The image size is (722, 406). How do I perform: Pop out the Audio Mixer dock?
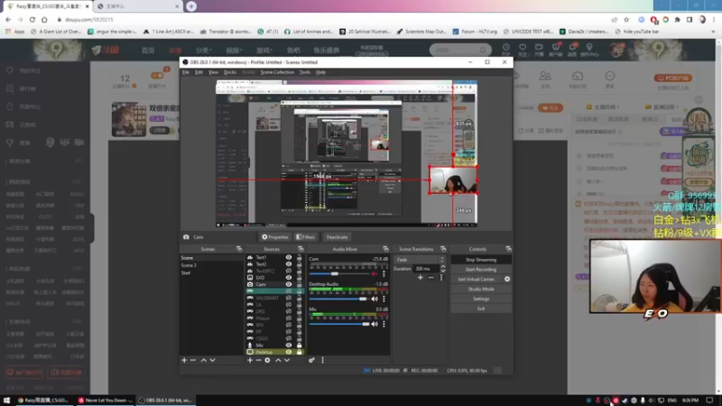click(x=385, y=249)
